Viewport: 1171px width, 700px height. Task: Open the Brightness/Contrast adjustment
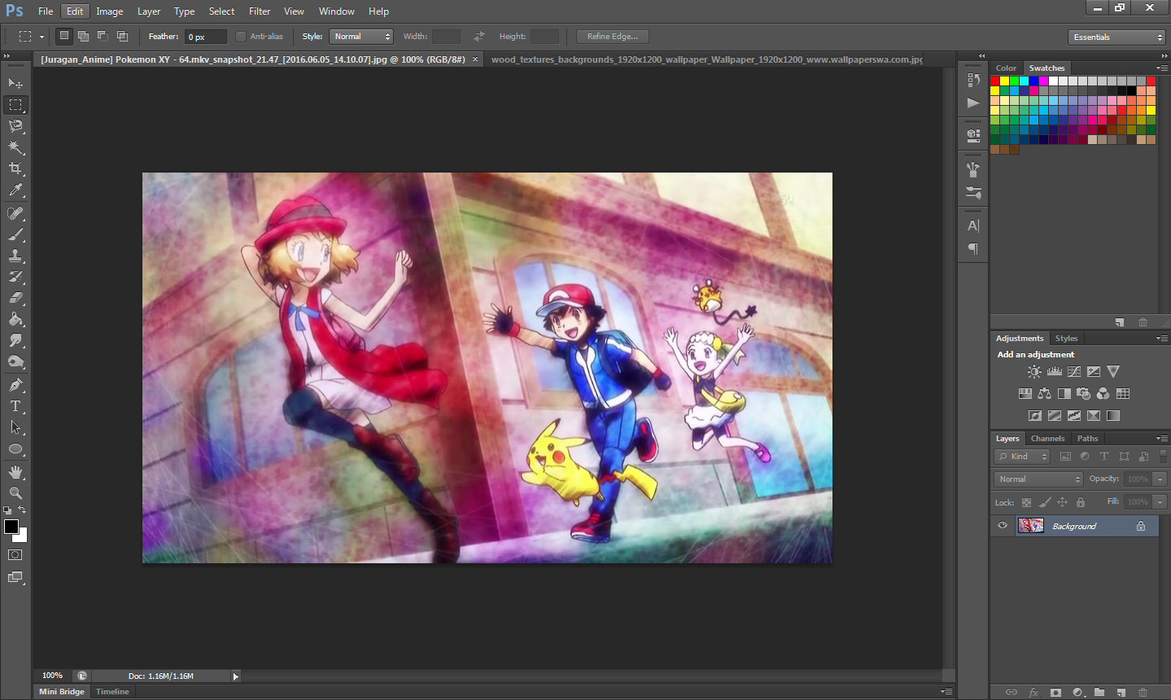click(x=1033, y=371)
